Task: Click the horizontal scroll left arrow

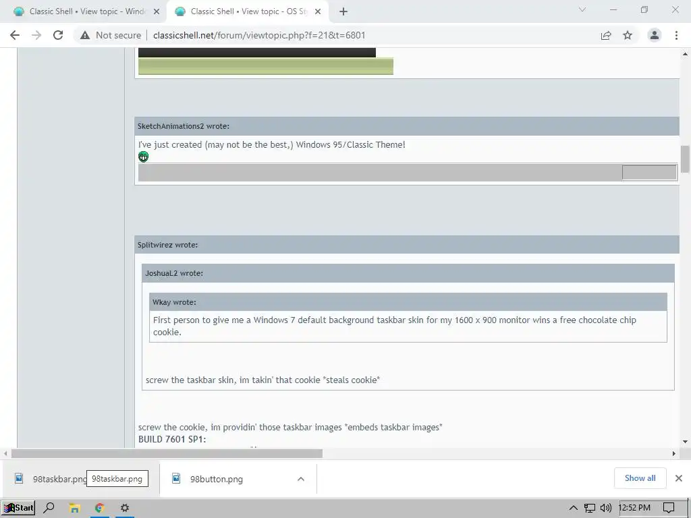Action: (5, 453)
